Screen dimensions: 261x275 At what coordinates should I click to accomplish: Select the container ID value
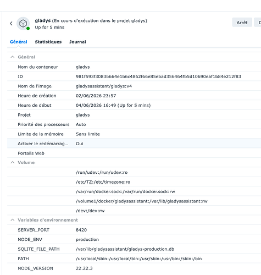click(x=158, y=76)
